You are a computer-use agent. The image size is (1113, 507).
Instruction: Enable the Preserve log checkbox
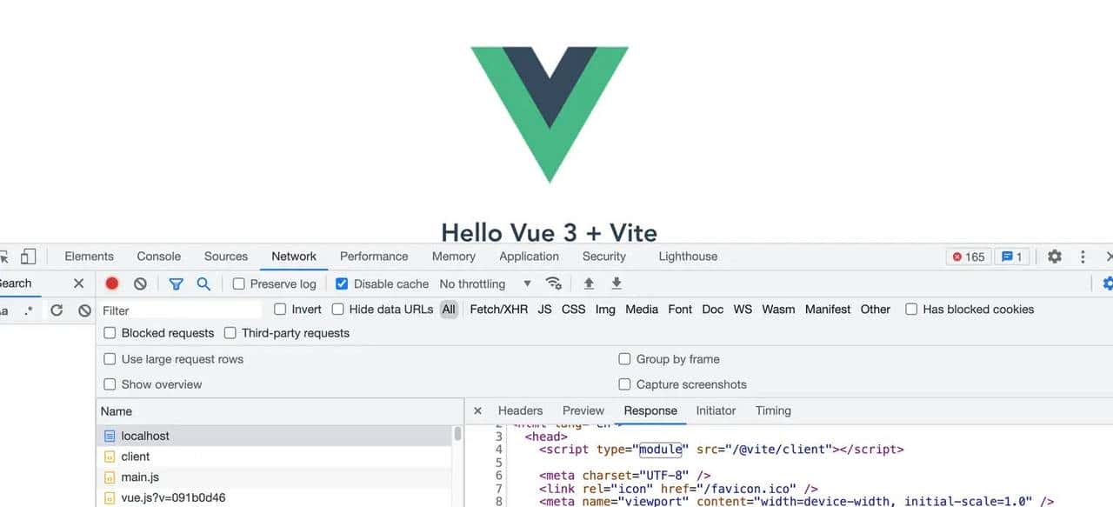[239, 284]
